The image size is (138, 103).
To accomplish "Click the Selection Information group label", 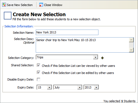I will tap(19, 26).
